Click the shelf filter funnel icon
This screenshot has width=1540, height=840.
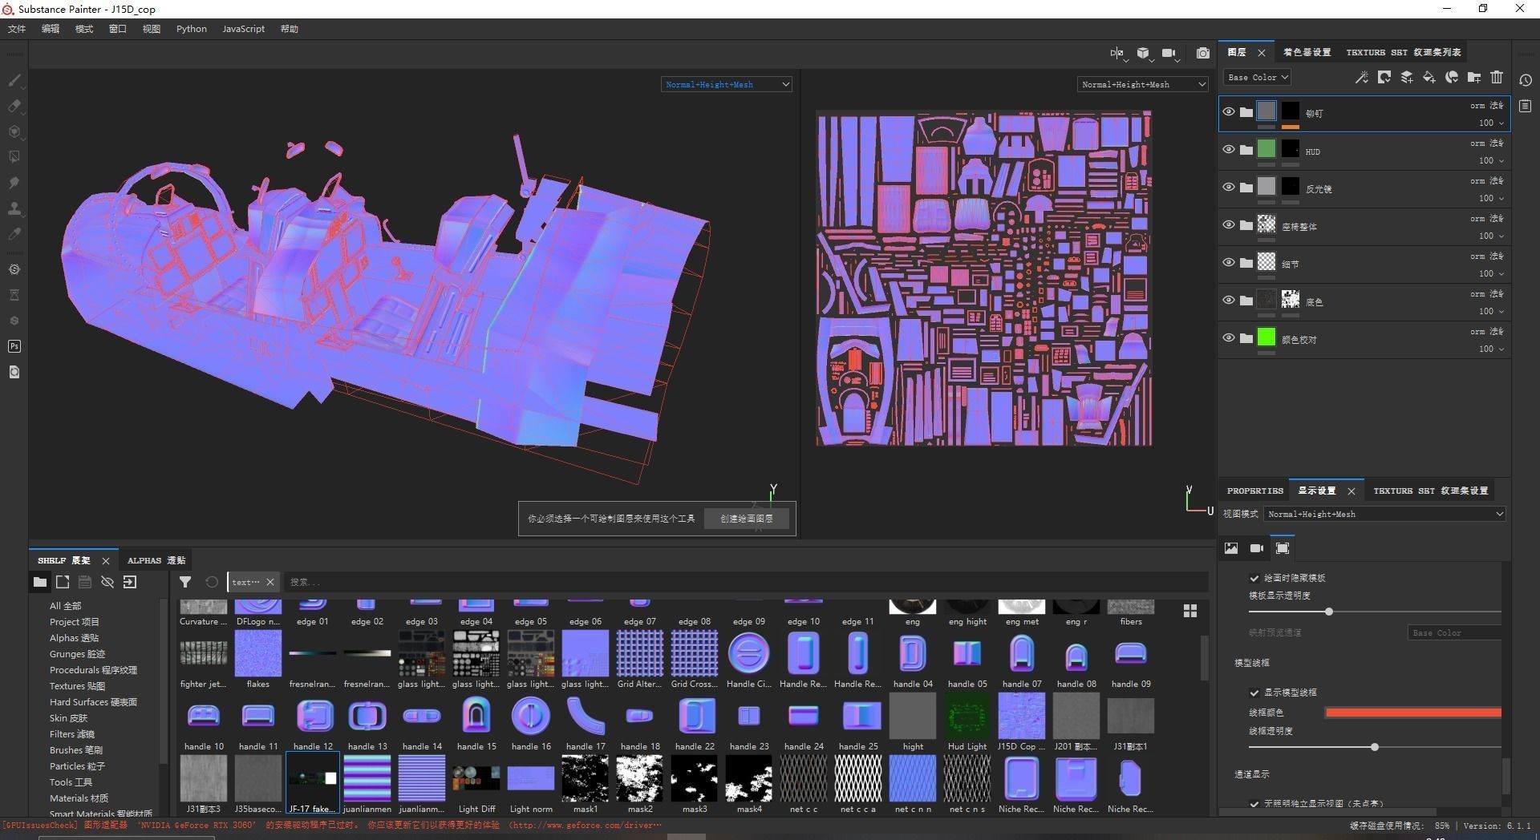(x=185, y=582)
